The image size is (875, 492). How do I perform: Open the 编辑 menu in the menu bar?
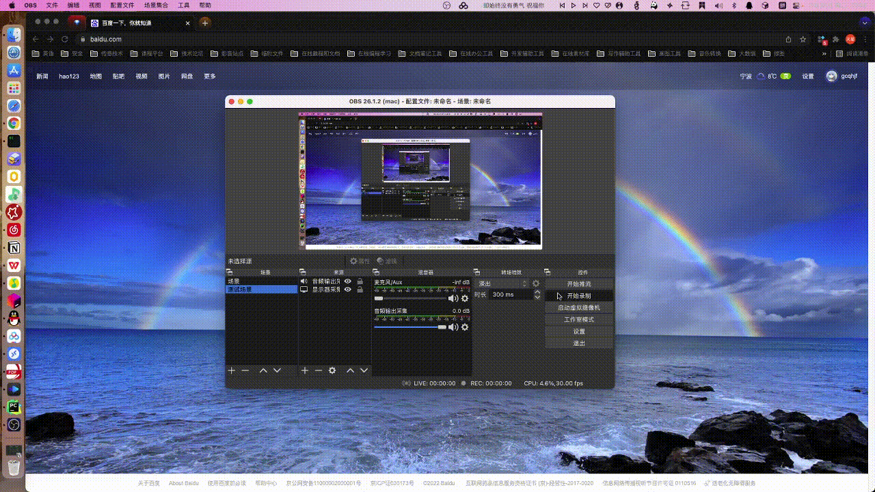tap(73, 5)
